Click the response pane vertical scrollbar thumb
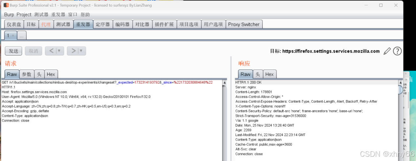Screen dimensions: 416x161 point(401,89)
